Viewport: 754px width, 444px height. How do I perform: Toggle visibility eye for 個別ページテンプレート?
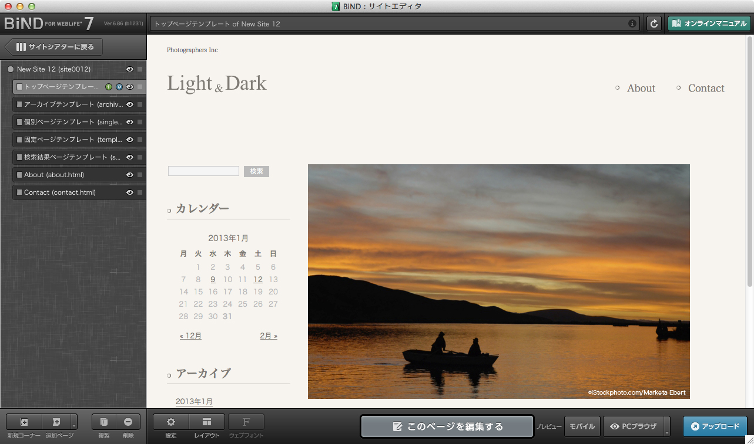(x=130, y=122)
